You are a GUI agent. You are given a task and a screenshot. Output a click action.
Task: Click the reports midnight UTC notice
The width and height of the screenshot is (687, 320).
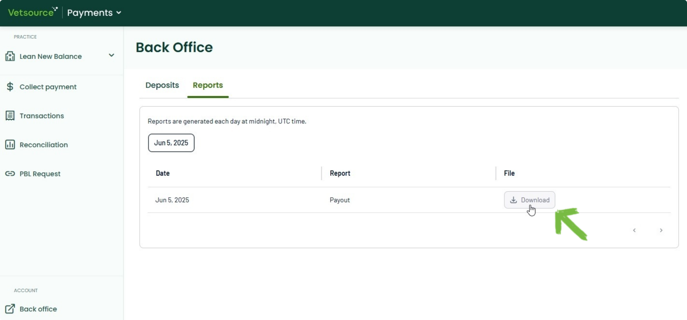pyautogui.click(x=227, y=121)
